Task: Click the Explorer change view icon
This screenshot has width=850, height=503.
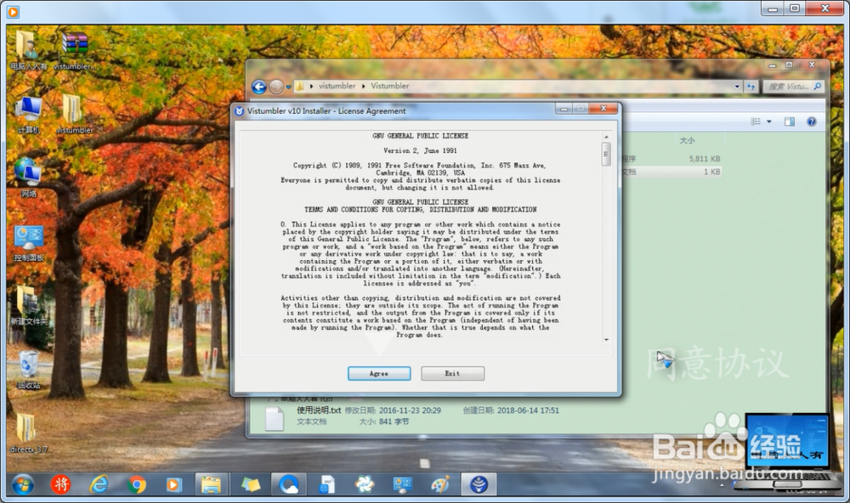Action: [x=756, y=122]
